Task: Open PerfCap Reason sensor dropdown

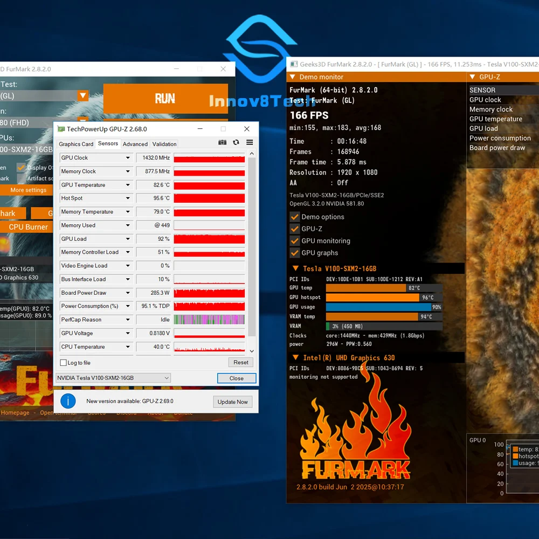Action: tap(128, 320)
